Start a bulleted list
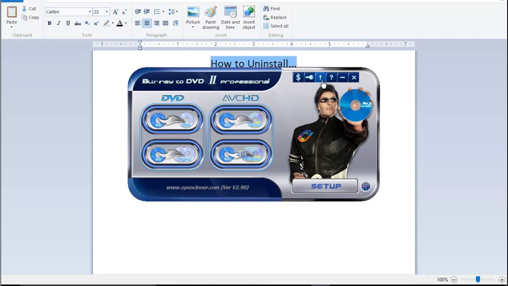The height and width of the screenshot is (286, 508). pos(157,12)
